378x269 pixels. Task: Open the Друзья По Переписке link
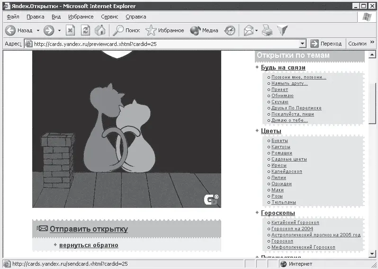coord(296,108)
